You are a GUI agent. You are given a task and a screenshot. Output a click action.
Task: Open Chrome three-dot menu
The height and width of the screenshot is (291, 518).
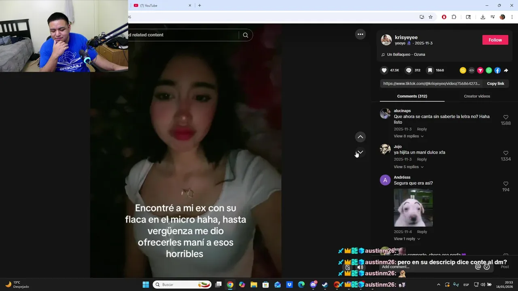(512, 17)
